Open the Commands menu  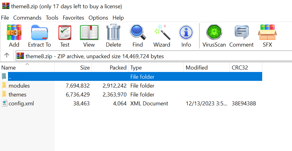(x=27, y=18)
